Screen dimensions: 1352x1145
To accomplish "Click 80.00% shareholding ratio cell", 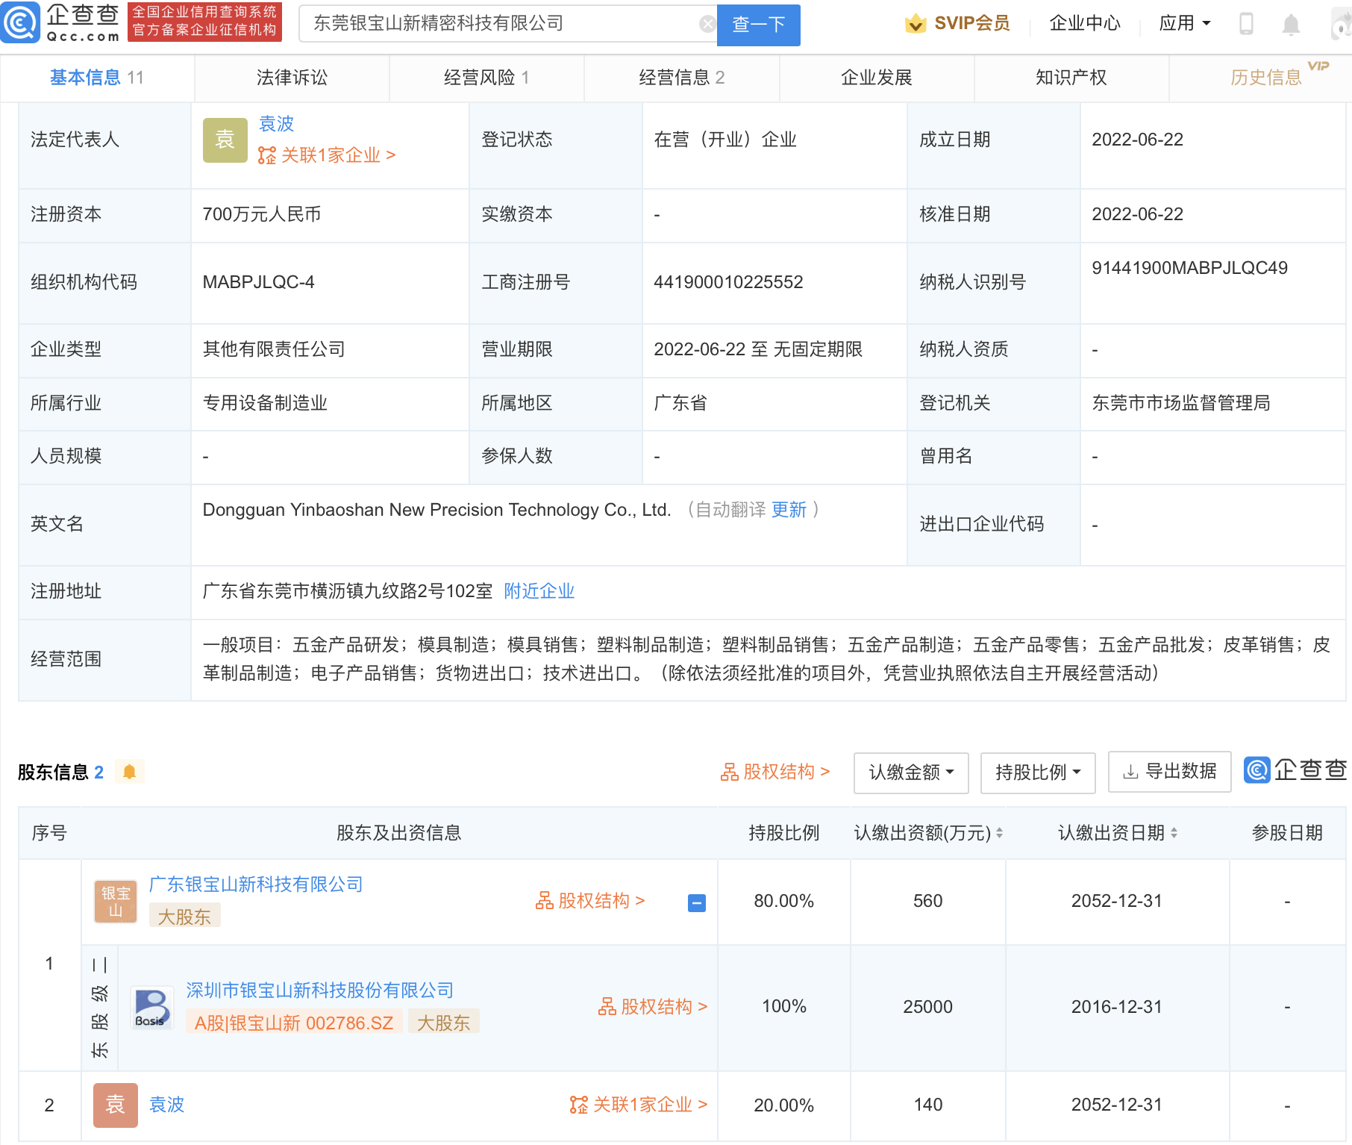I will point(784,901).
